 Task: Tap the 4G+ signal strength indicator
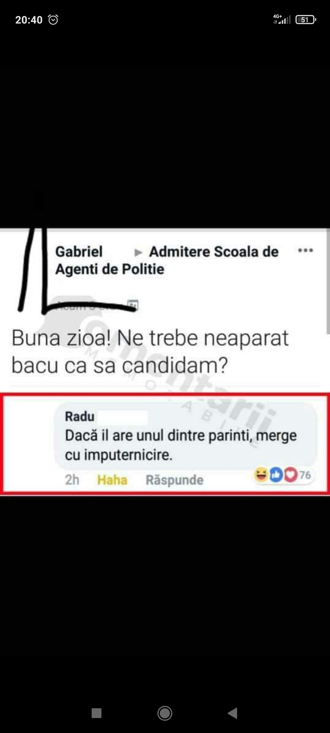(282, 19)
